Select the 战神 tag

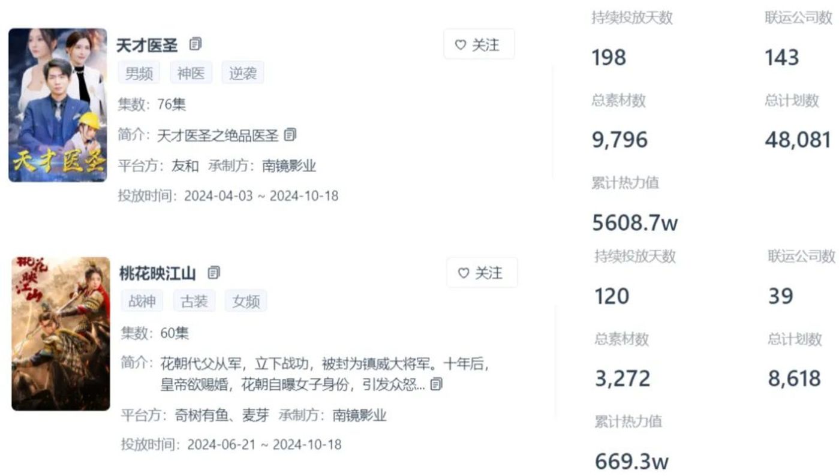[142, 301]
